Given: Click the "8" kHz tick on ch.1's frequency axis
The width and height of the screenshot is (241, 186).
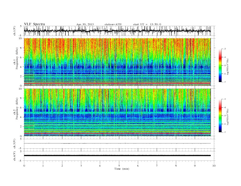Looking at the screenshot, I should click(x=21, y=48).
